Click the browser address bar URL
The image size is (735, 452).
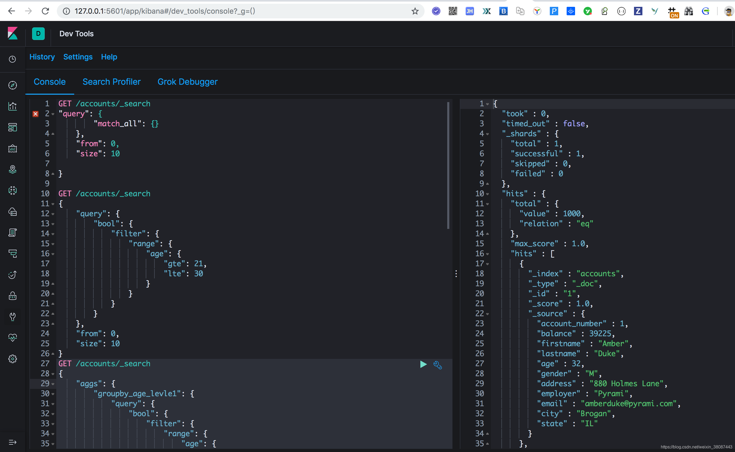164,11
